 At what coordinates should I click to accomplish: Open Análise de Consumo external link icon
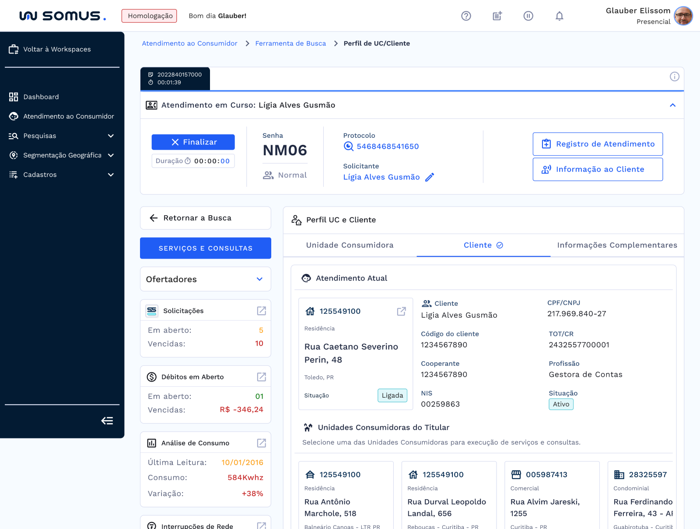[x=261, y=443]
